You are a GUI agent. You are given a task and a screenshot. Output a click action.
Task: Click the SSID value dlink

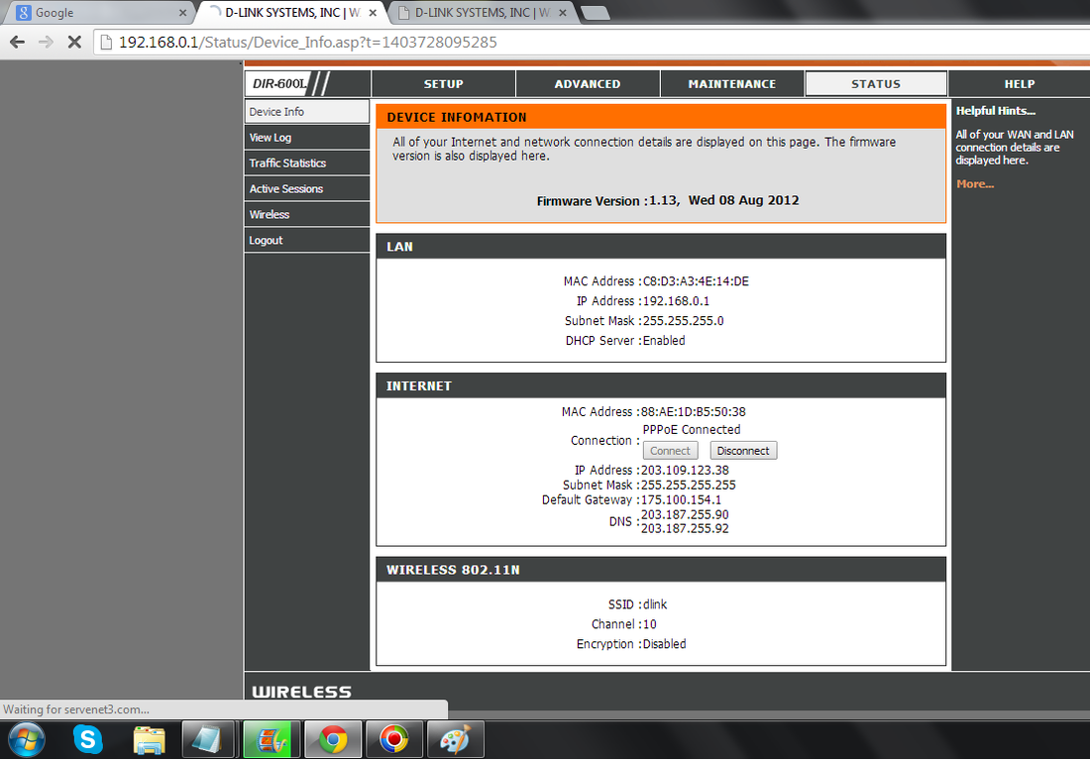coord(655,604)
